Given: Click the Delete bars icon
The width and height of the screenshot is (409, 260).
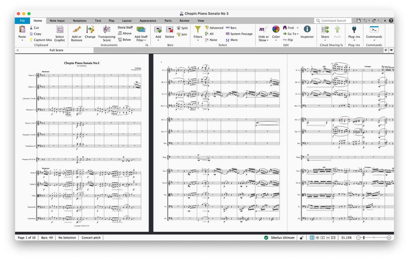Looking at the screenshot, I should [x=170, y=30].
